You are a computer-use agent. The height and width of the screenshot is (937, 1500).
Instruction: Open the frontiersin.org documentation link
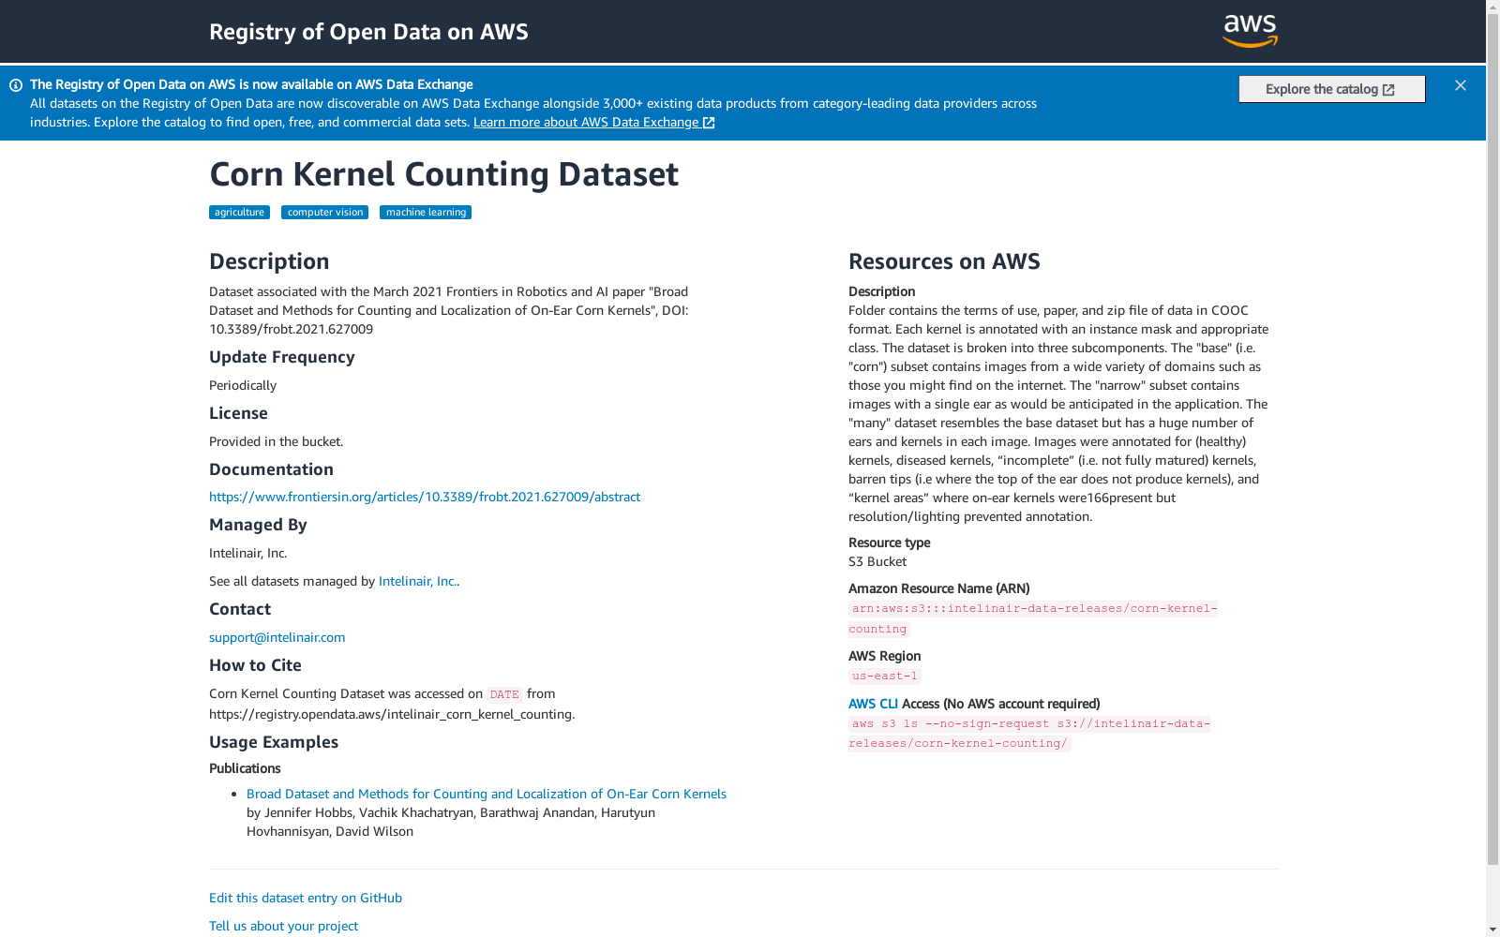coord(425,497)
